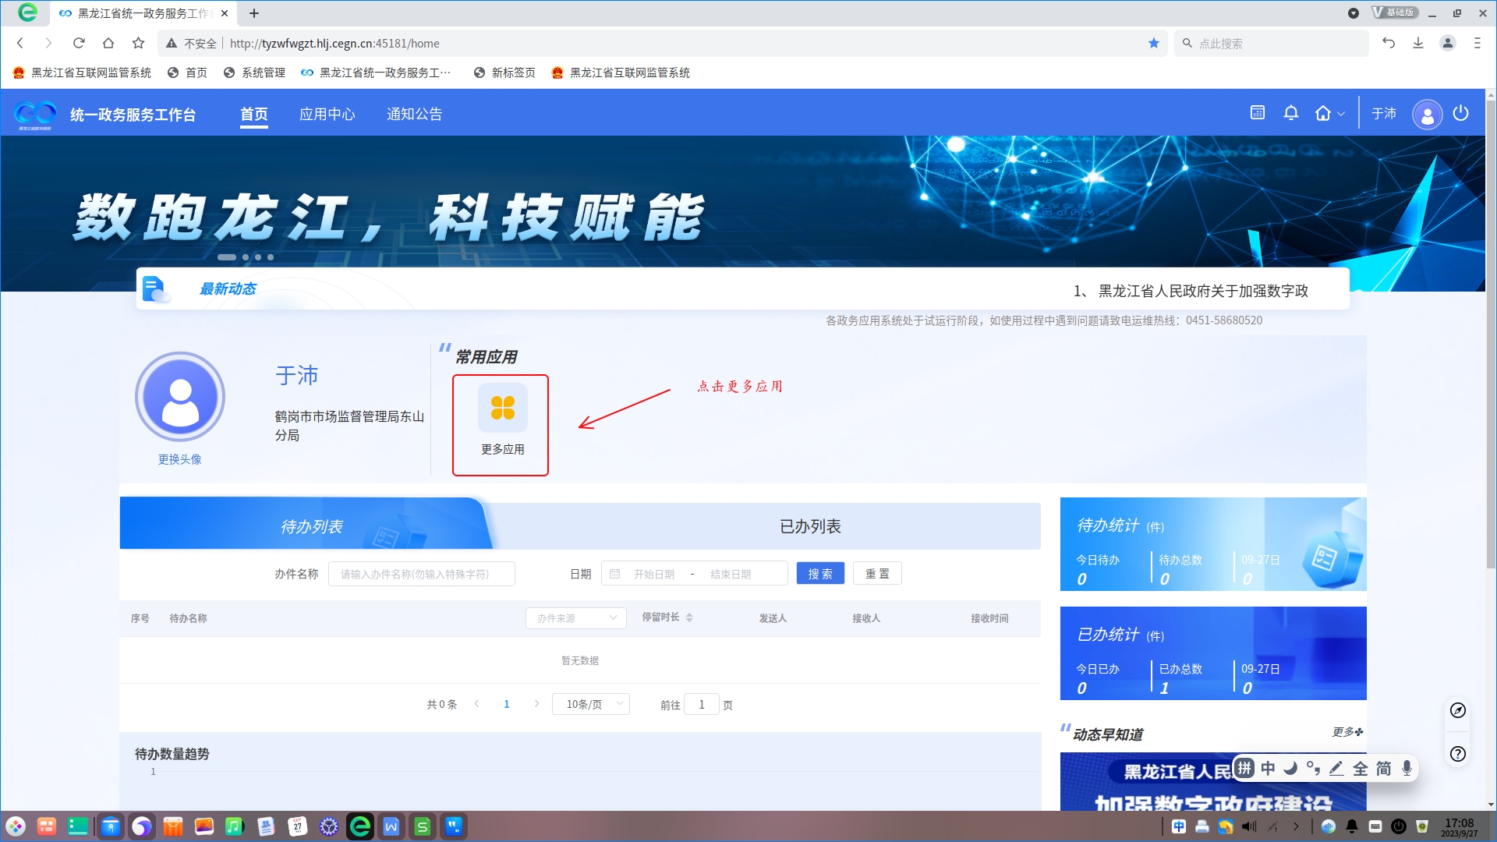Click the 搜索 button

[819, 574]
